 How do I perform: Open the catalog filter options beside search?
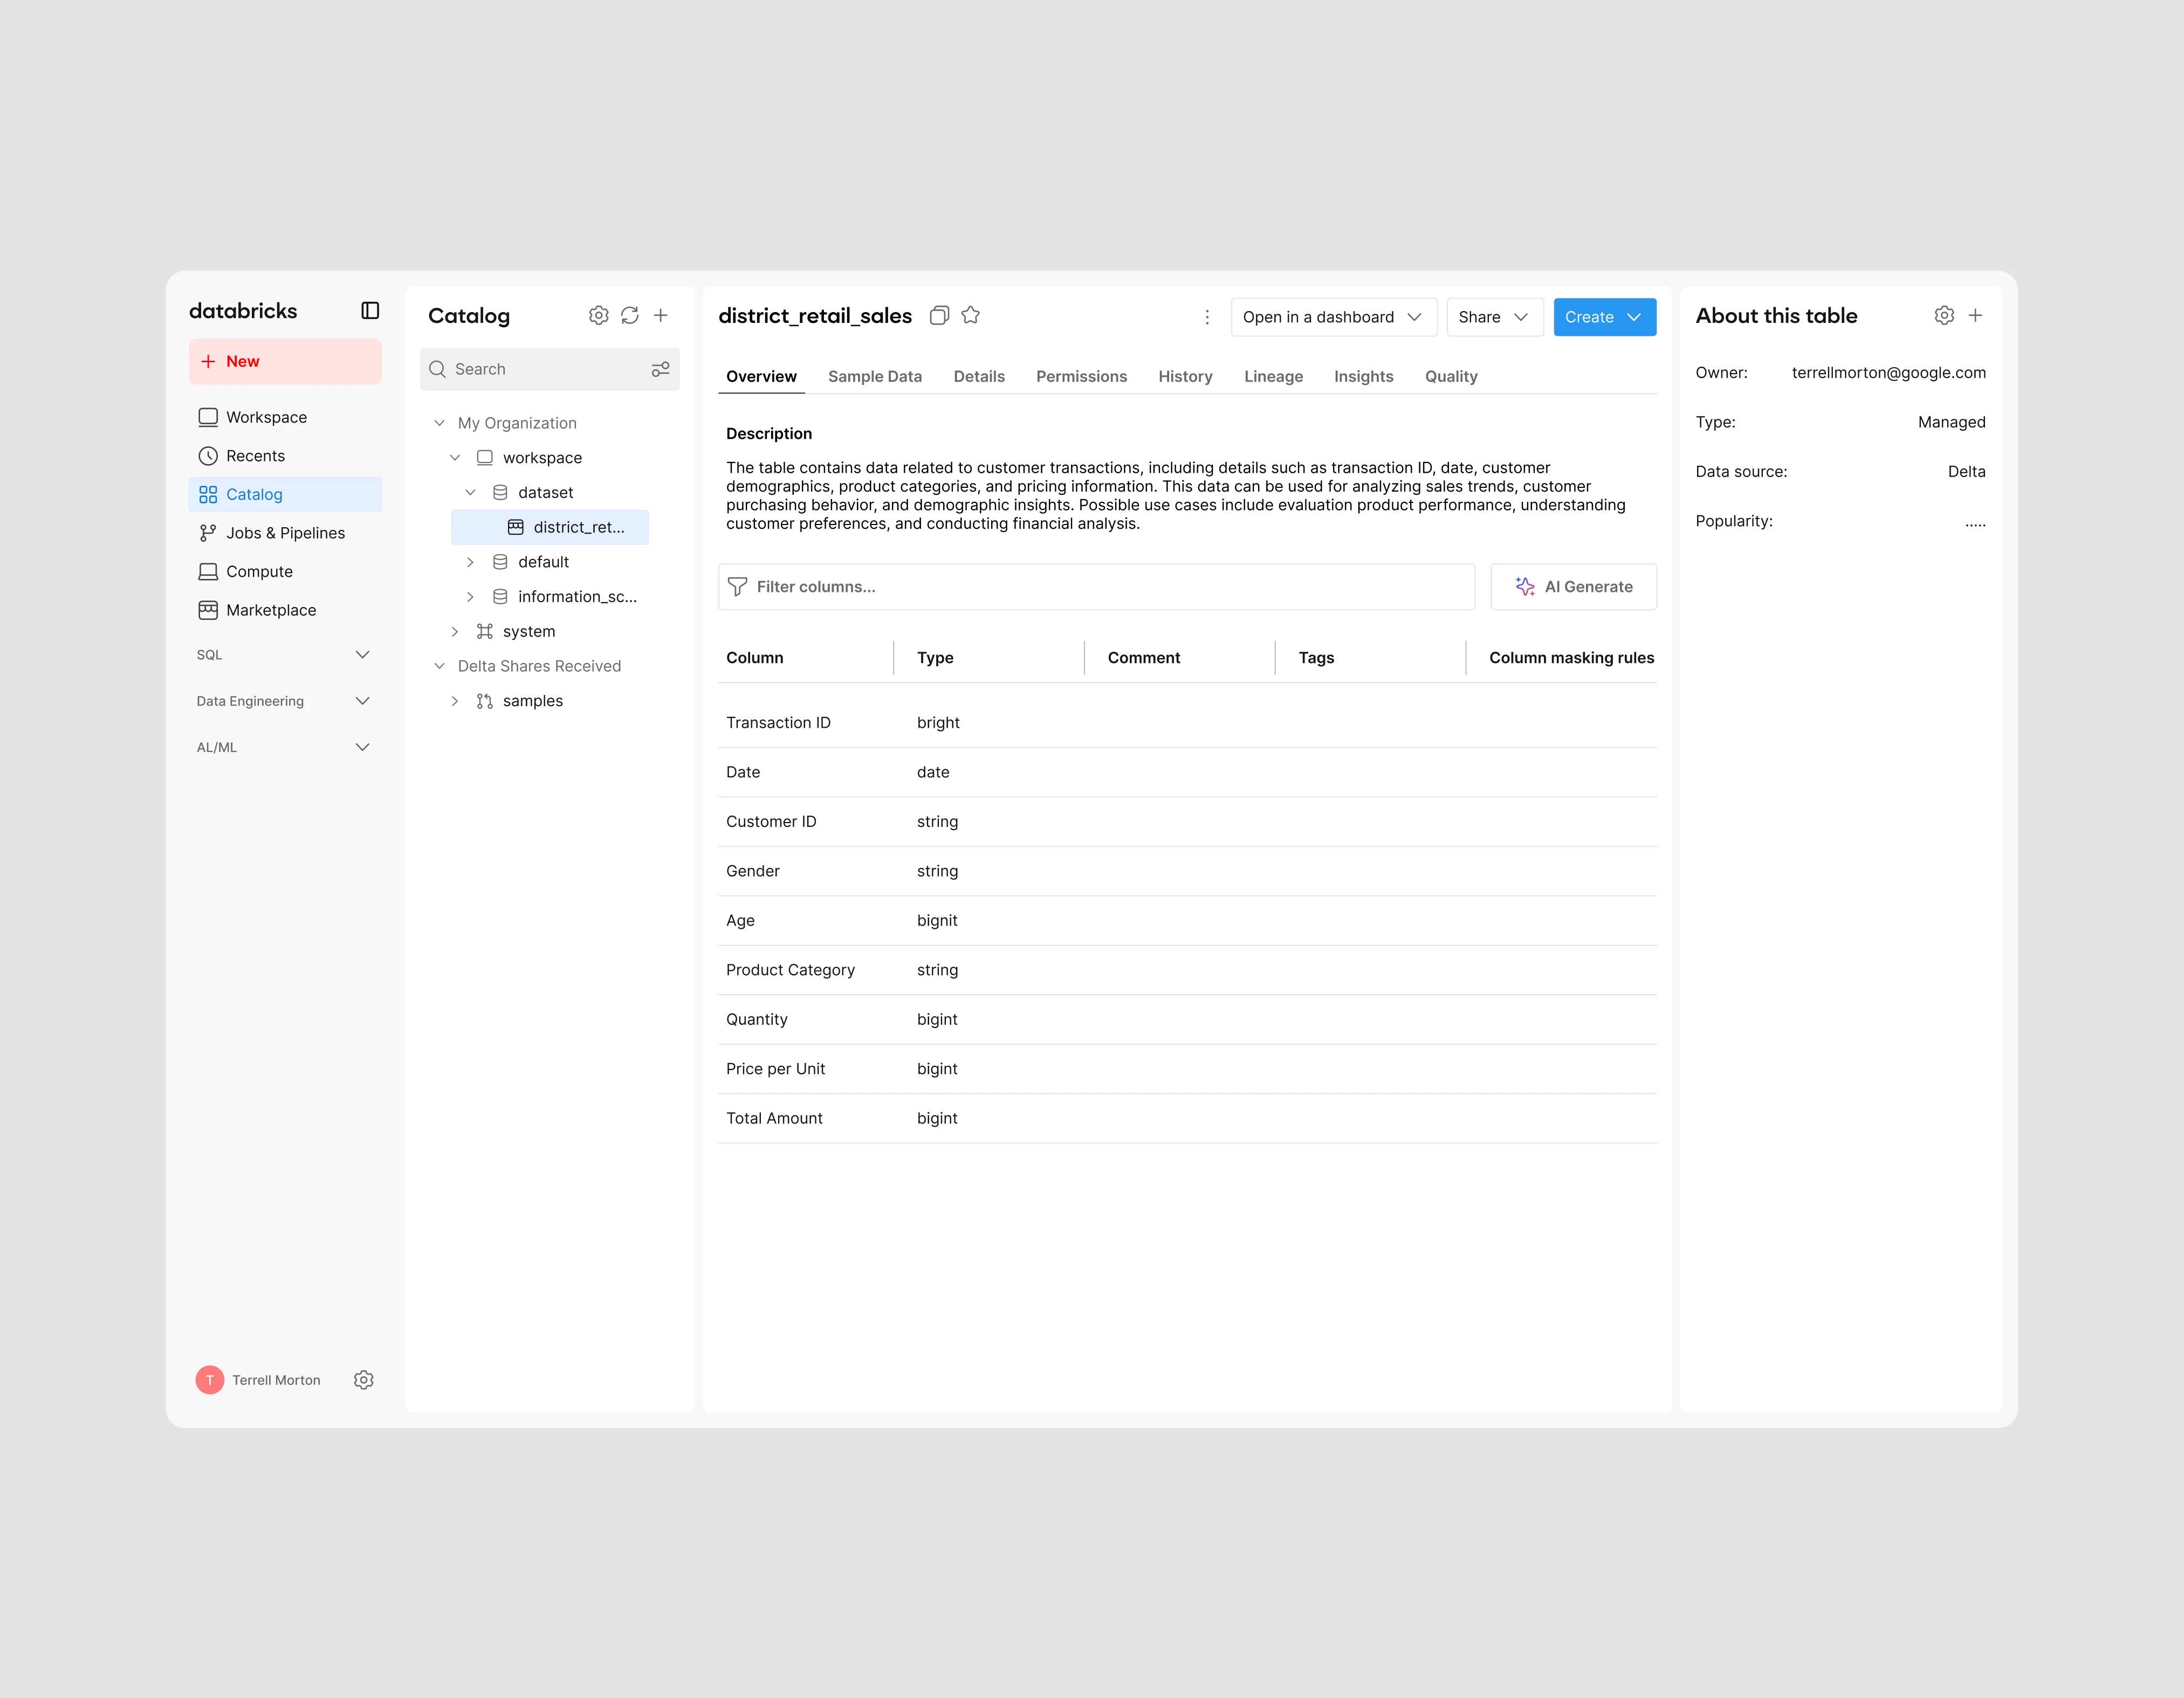point(661,369)
